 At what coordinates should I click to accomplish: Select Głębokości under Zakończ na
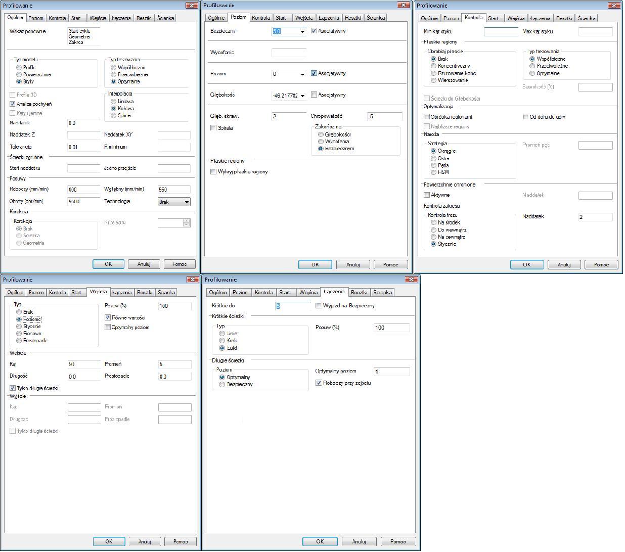point(321,134)
